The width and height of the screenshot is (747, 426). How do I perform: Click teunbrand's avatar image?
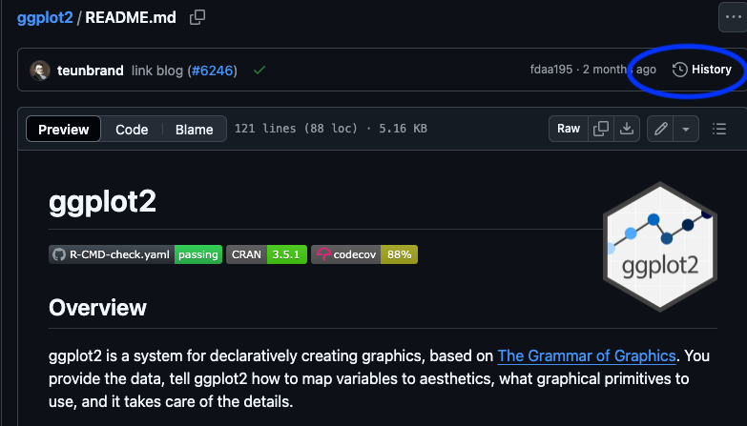40,71
